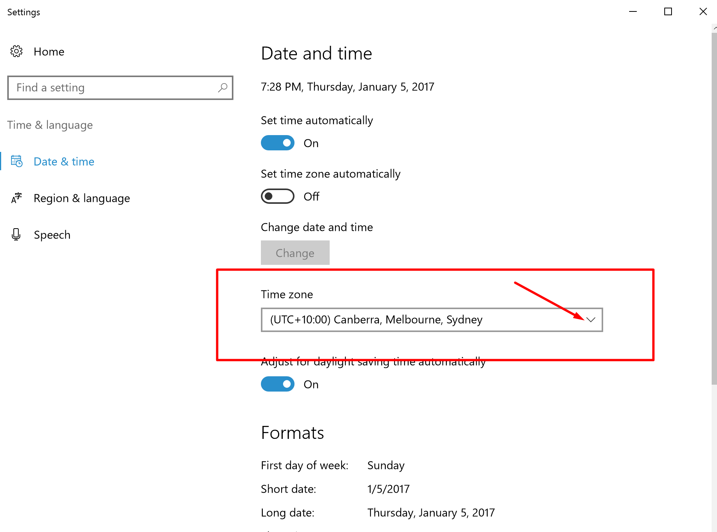Click the maximize button
The height and width of the screenshot is (532, 717).
click(x=668, y=11)
